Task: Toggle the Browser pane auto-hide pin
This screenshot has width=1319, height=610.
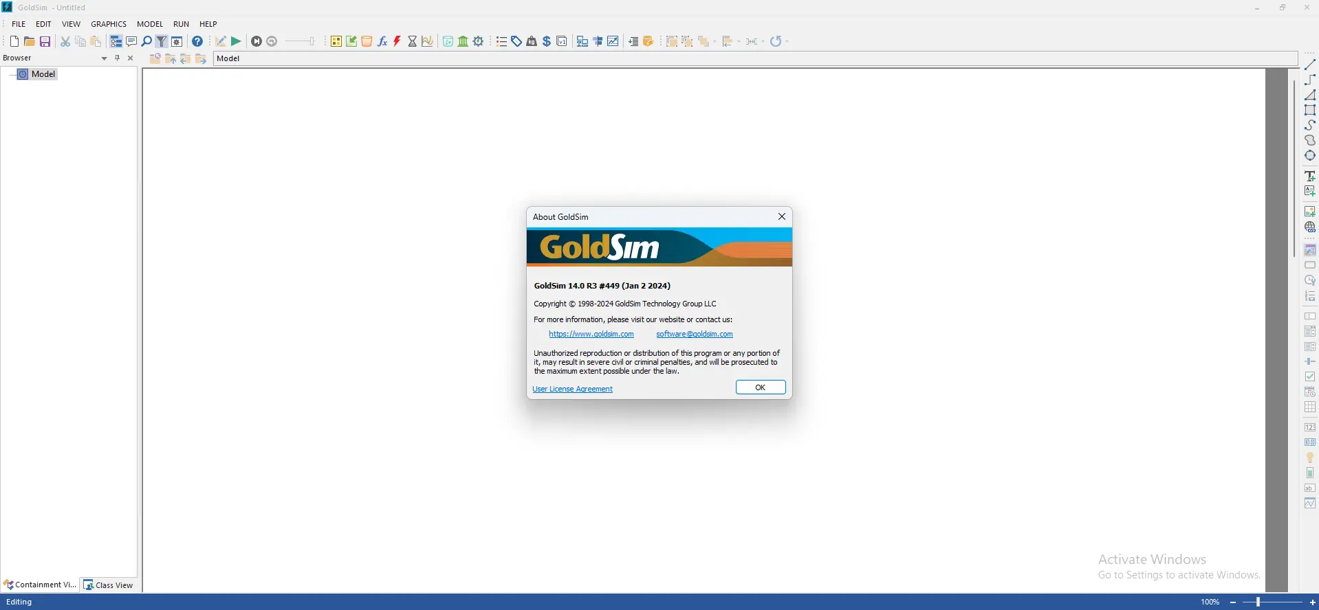Action: coord(118,58)
